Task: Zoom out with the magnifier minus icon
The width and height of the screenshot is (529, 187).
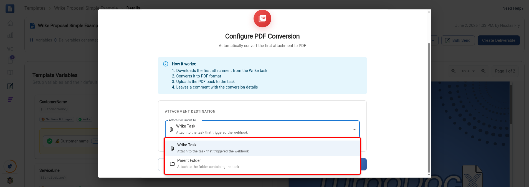Action: click(x=453, y=71)
